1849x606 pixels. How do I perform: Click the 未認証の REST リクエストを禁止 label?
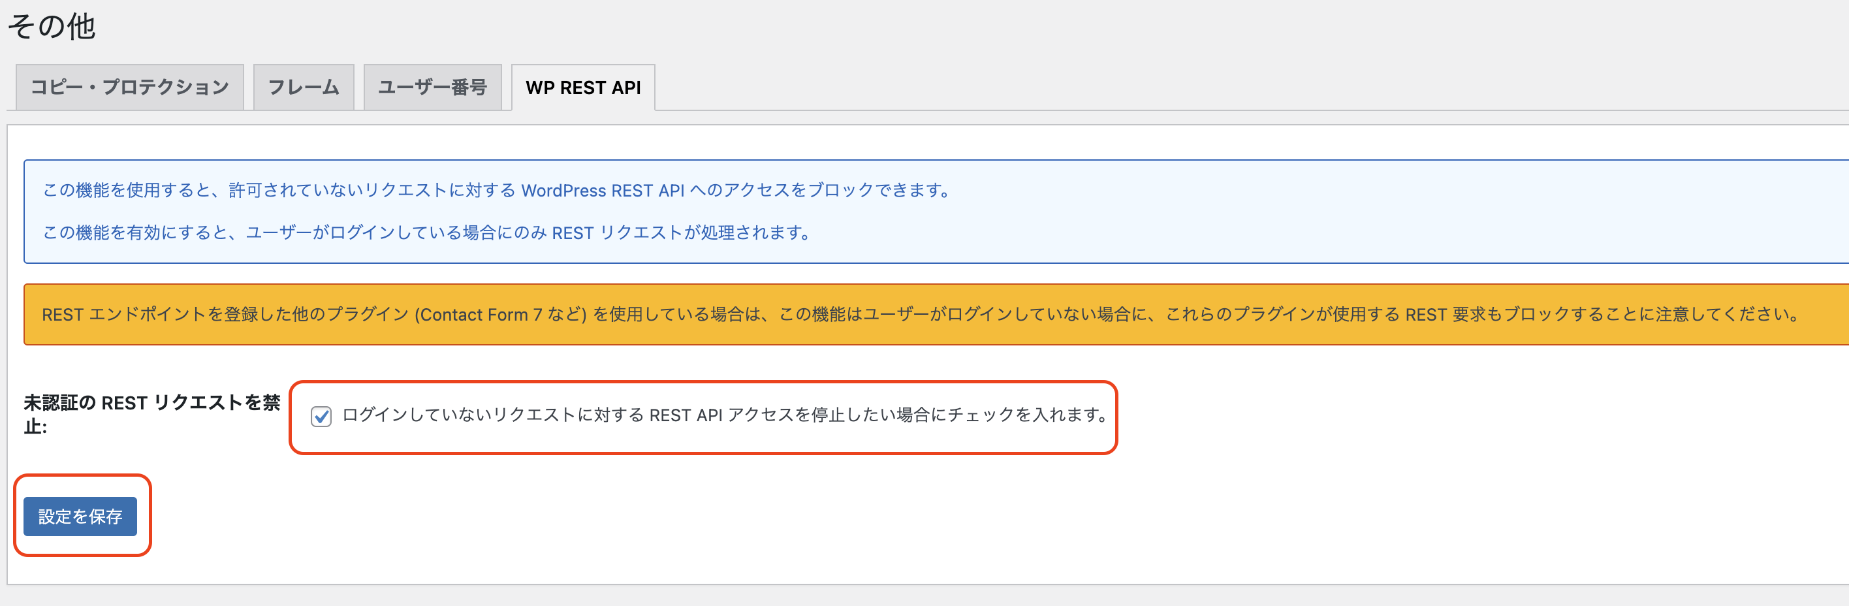tap(151, 414)
